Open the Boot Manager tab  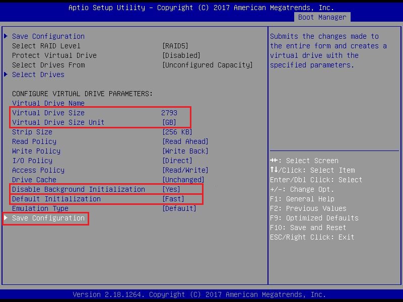322,17
